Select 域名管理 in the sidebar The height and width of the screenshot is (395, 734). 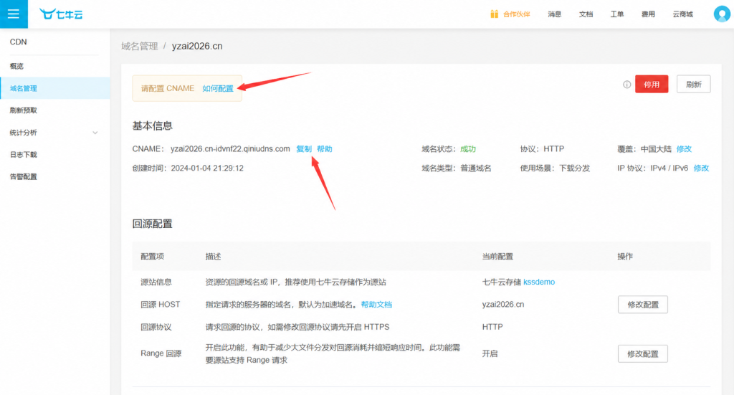point(55,88)
